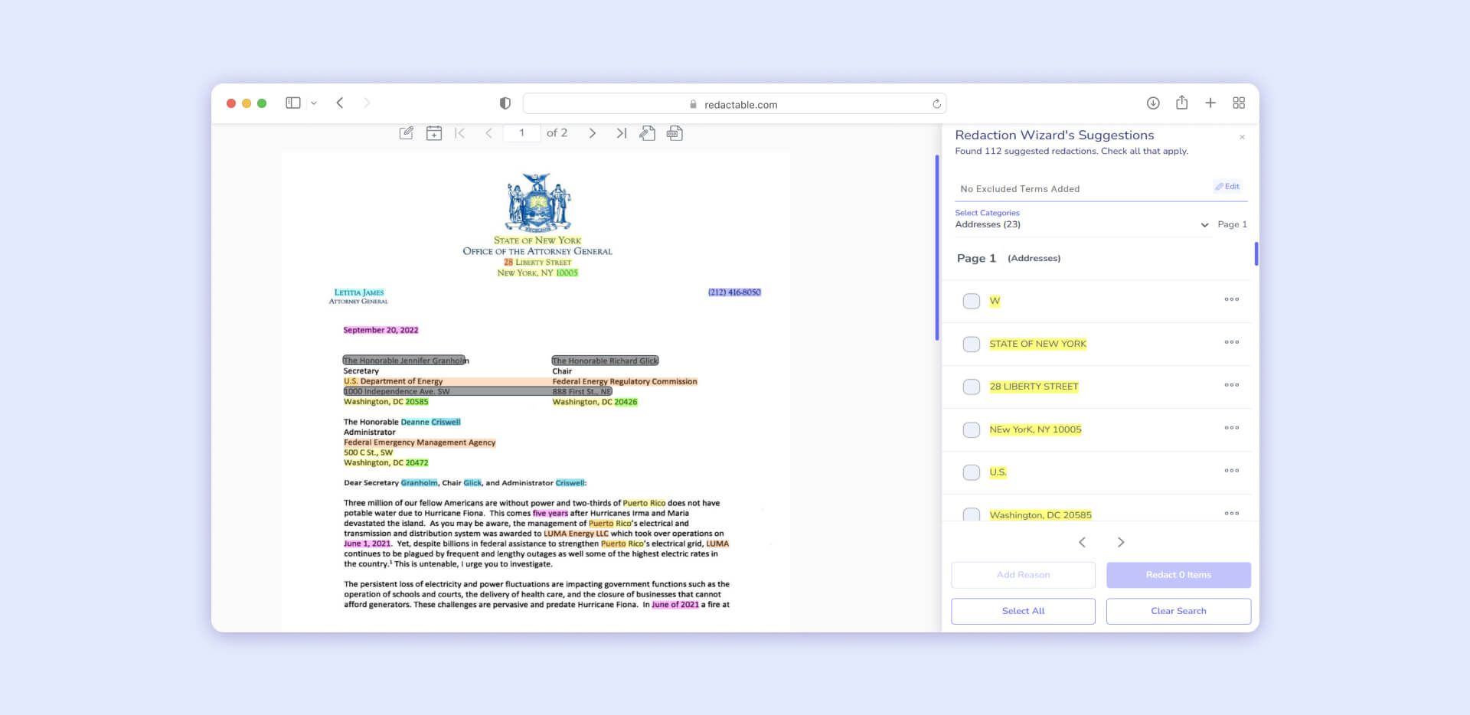Image resolution: width=1470 pixels, height=715 pixels.
Task: Check STATE OF NEW YORK suggestion
Action: coord(972,344)
